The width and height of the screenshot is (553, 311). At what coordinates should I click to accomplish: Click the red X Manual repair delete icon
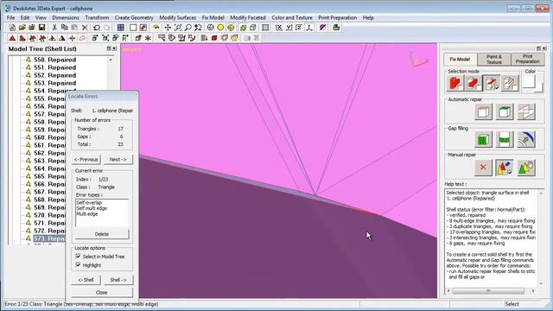tap(483, 168)
